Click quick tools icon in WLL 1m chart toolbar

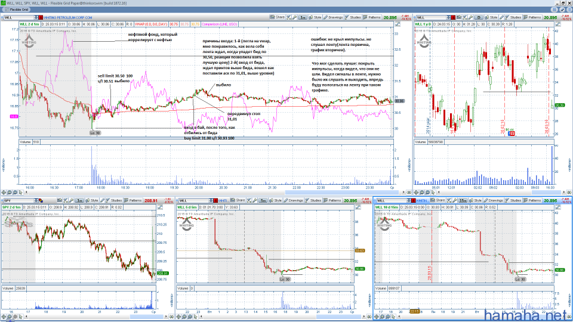tap(289, 17)
